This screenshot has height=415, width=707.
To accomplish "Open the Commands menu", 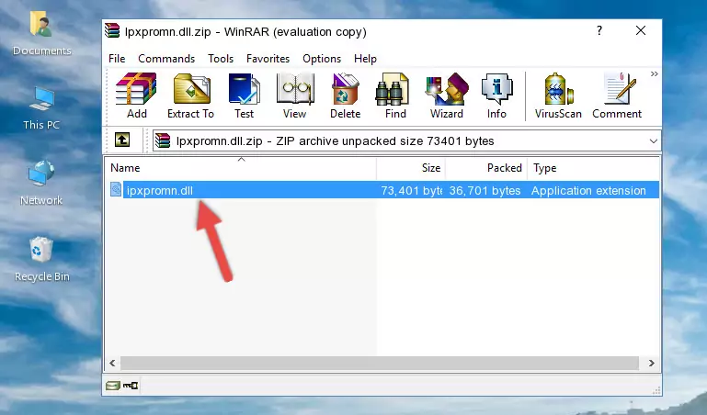I will [166, 59].
